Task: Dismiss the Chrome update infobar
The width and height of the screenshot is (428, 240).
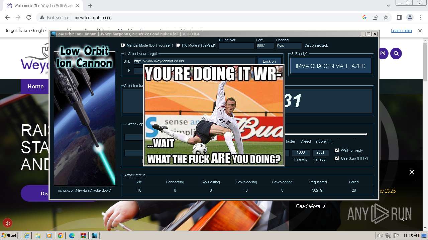Action: [420, 31]
